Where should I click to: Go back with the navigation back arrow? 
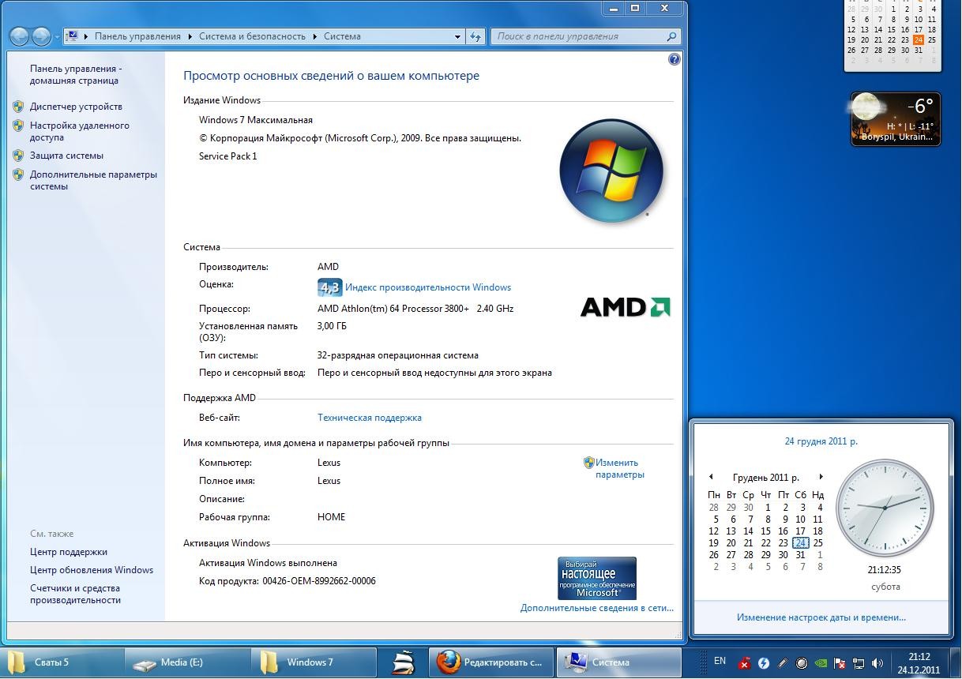pos(20,36)
